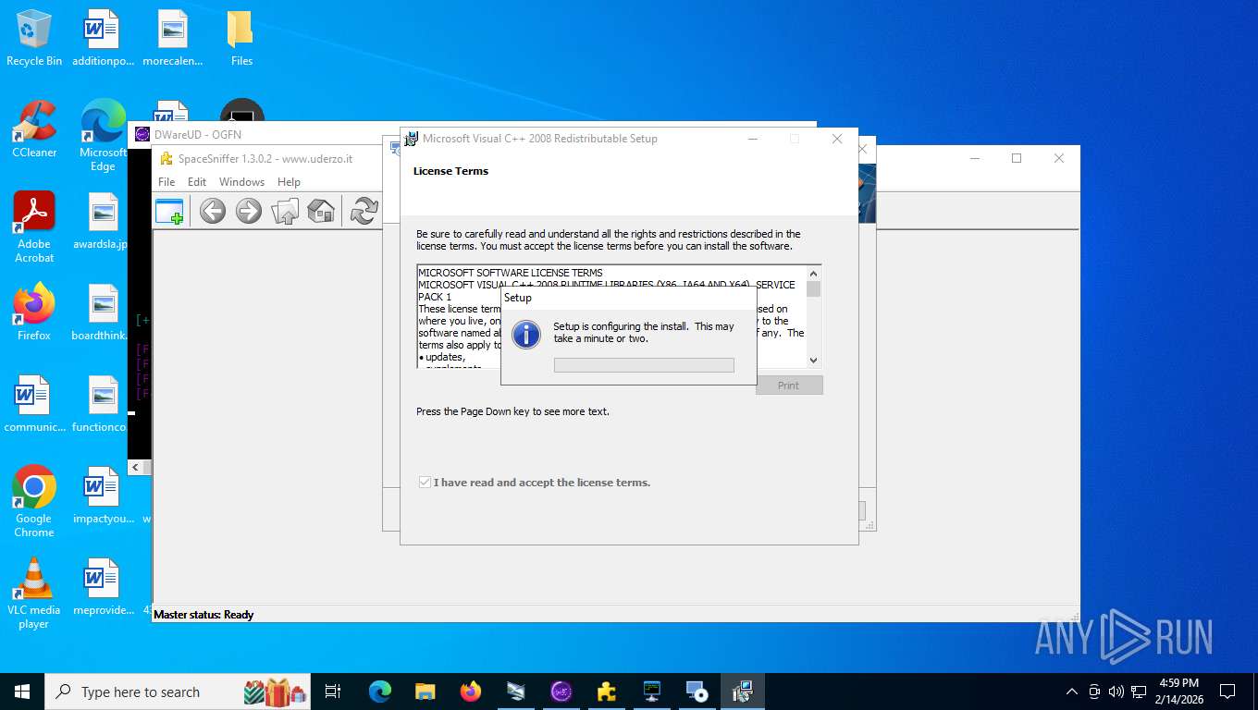Open Help menu in SpaceSniffer
Screen dimensions: 1258x710
289,182
